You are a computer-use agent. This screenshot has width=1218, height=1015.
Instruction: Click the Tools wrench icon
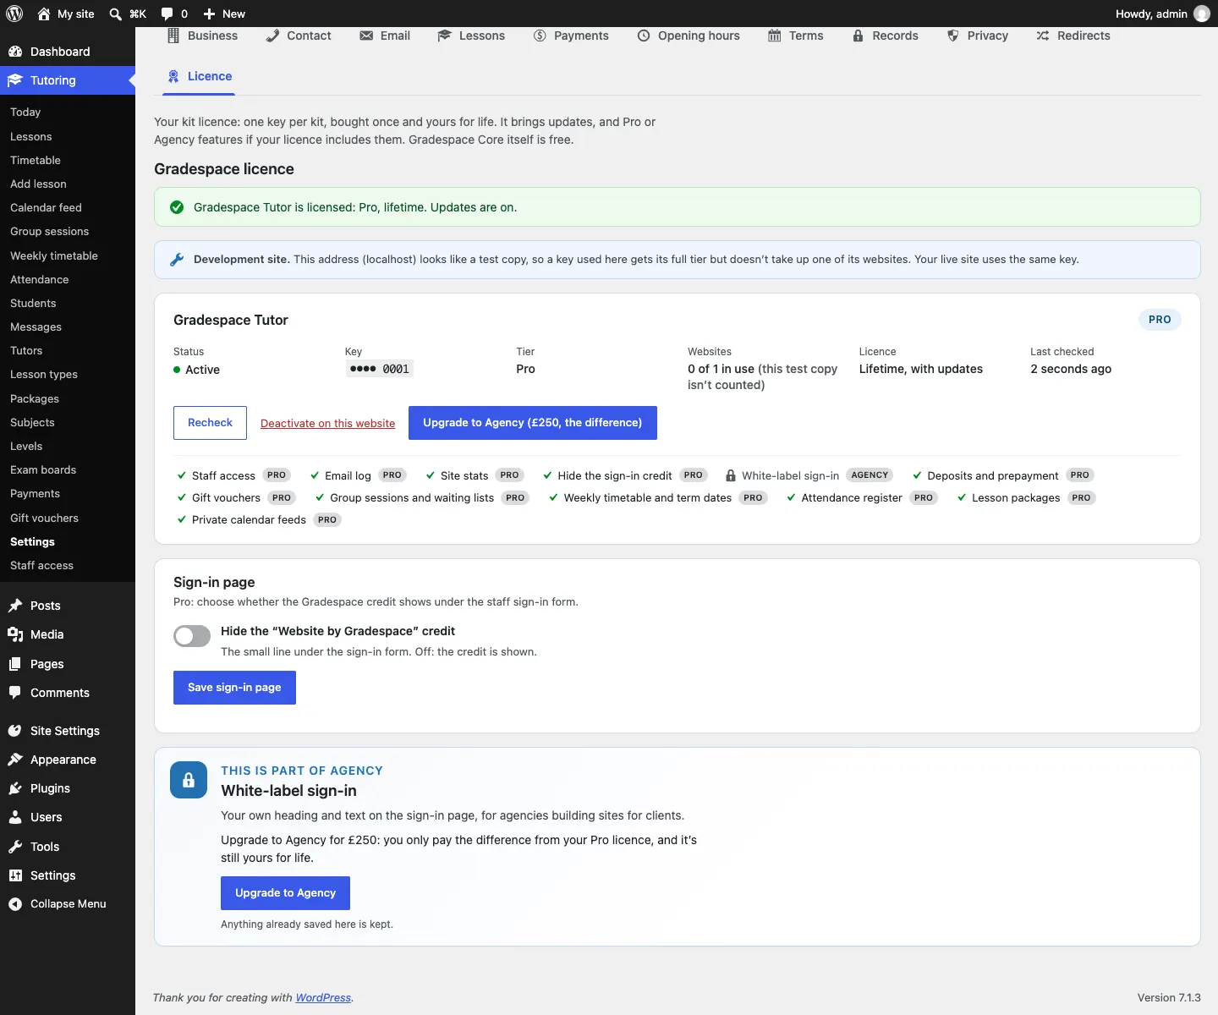point(15,847)
